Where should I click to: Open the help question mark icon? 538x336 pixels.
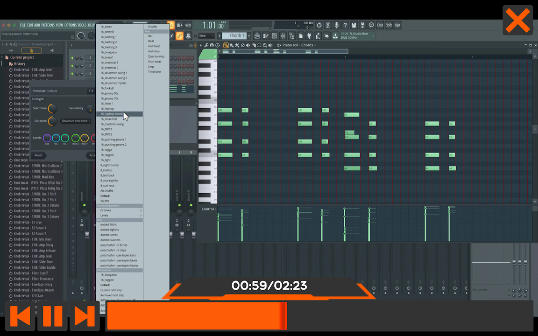tap(345, 25)
